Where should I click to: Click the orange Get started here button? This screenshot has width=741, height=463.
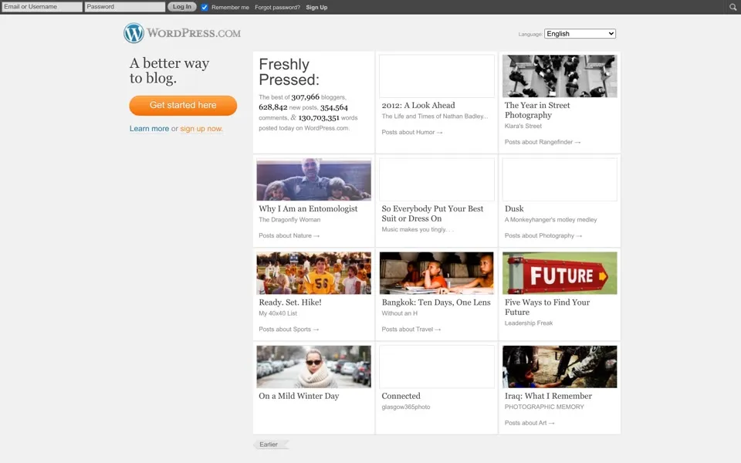click(x=183, y=106)
